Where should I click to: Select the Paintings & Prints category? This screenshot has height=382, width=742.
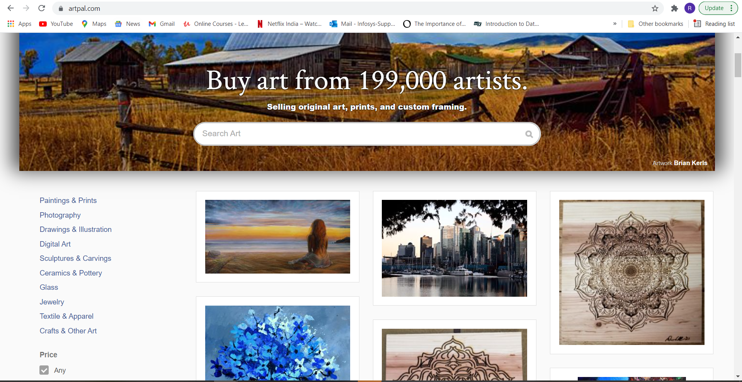pos(68,201)
